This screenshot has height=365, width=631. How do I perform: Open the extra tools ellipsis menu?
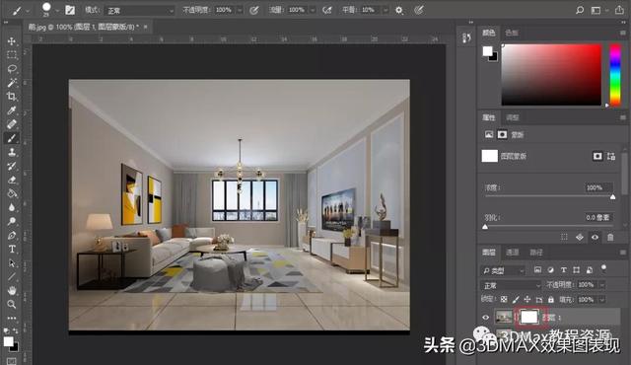coord(12,318)
